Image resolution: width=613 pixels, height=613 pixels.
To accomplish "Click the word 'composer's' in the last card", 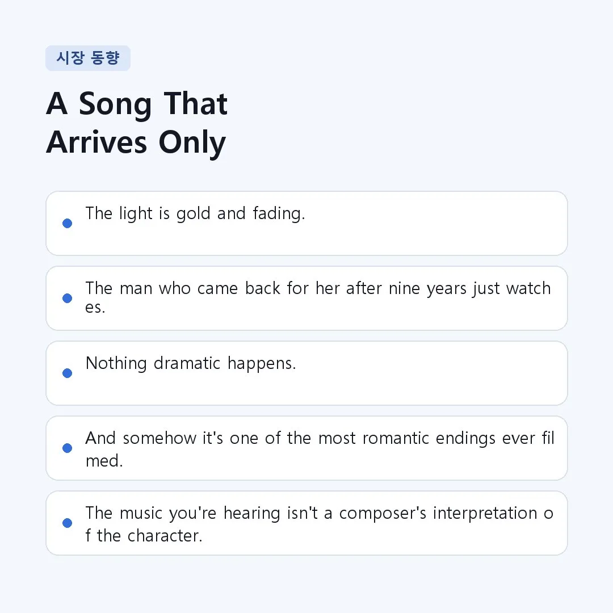I will pyautogui.click(x=383, y=514).
